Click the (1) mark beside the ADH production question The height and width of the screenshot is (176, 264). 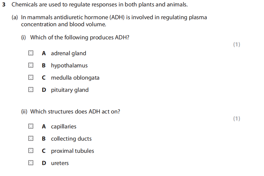point(237,45)
